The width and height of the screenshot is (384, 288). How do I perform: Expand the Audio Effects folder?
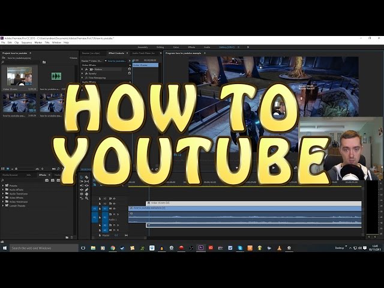click(2, 190)
